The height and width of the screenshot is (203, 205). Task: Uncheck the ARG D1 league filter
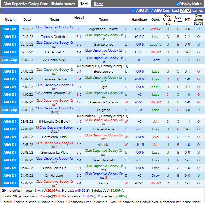133,11
